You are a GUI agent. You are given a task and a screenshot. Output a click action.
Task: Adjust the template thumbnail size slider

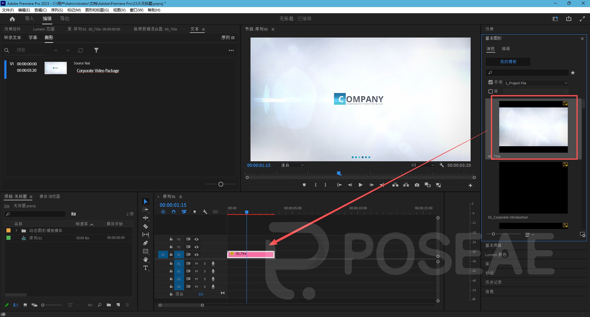click(x=493, y=234)
